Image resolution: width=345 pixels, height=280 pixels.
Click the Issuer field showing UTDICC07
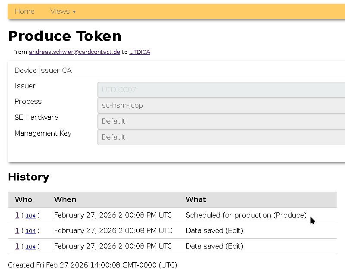coord(221,90)
